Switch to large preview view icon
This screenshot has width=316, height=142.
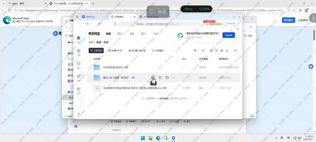point(227,51)
